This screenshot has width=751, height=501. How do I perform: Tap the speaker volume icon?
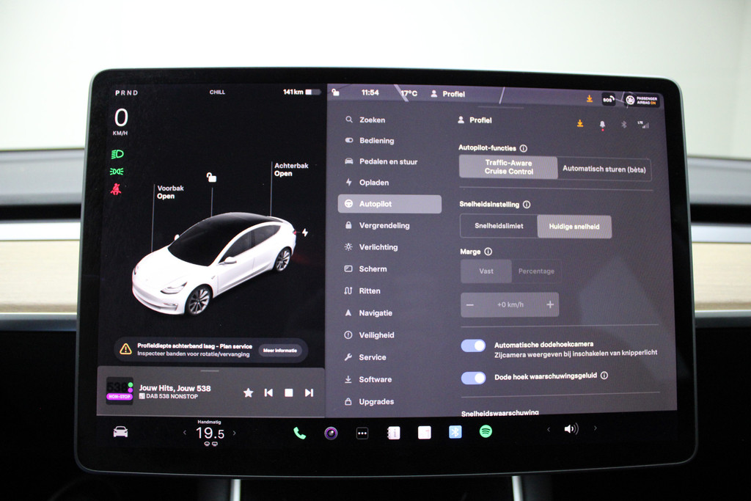click(x=571, y=429)
